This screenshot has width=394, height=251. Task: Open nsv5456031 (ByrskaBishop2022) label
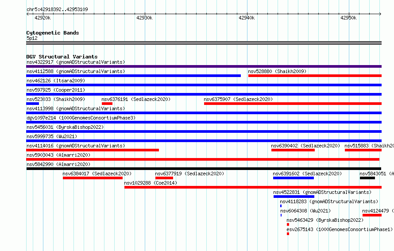[x=65, y=127]
